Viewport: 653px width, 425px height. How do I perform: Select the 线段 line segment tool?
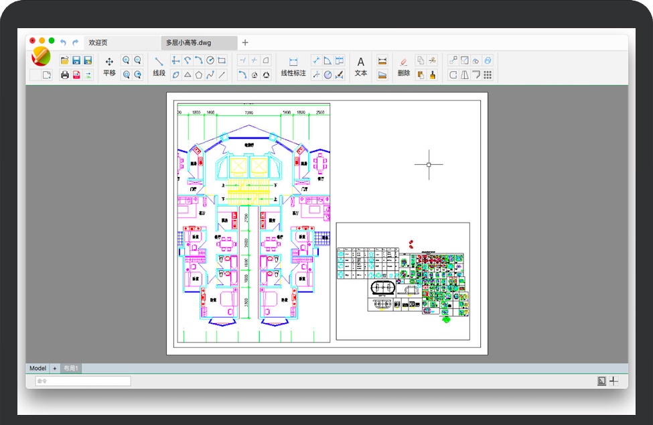click(x=159, y=66)
